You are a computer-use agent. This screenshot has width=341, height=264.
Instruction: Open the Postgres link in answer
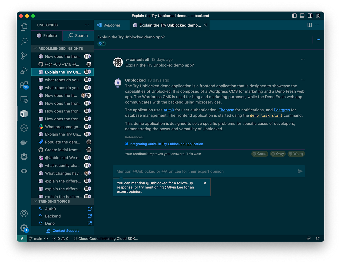point(282,110)
